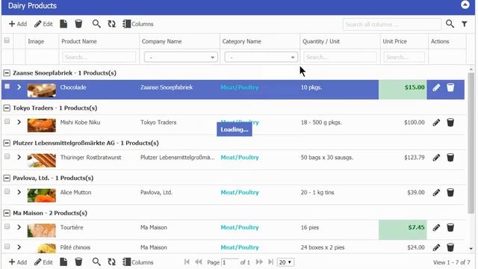Edit the Alice Mutton row pencil icon
Image resolution: width=478 pixels, height=269 pixels.
436,193
